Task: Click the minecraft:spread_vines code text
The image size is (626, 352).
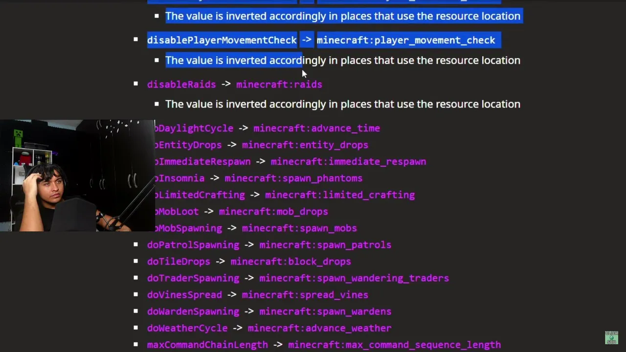Action: pos(305,294)
